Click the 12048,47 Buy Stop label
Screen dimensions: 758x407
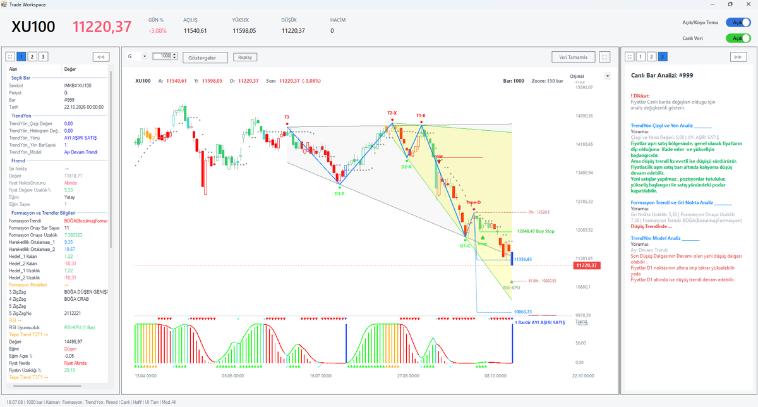click(535, 231)
